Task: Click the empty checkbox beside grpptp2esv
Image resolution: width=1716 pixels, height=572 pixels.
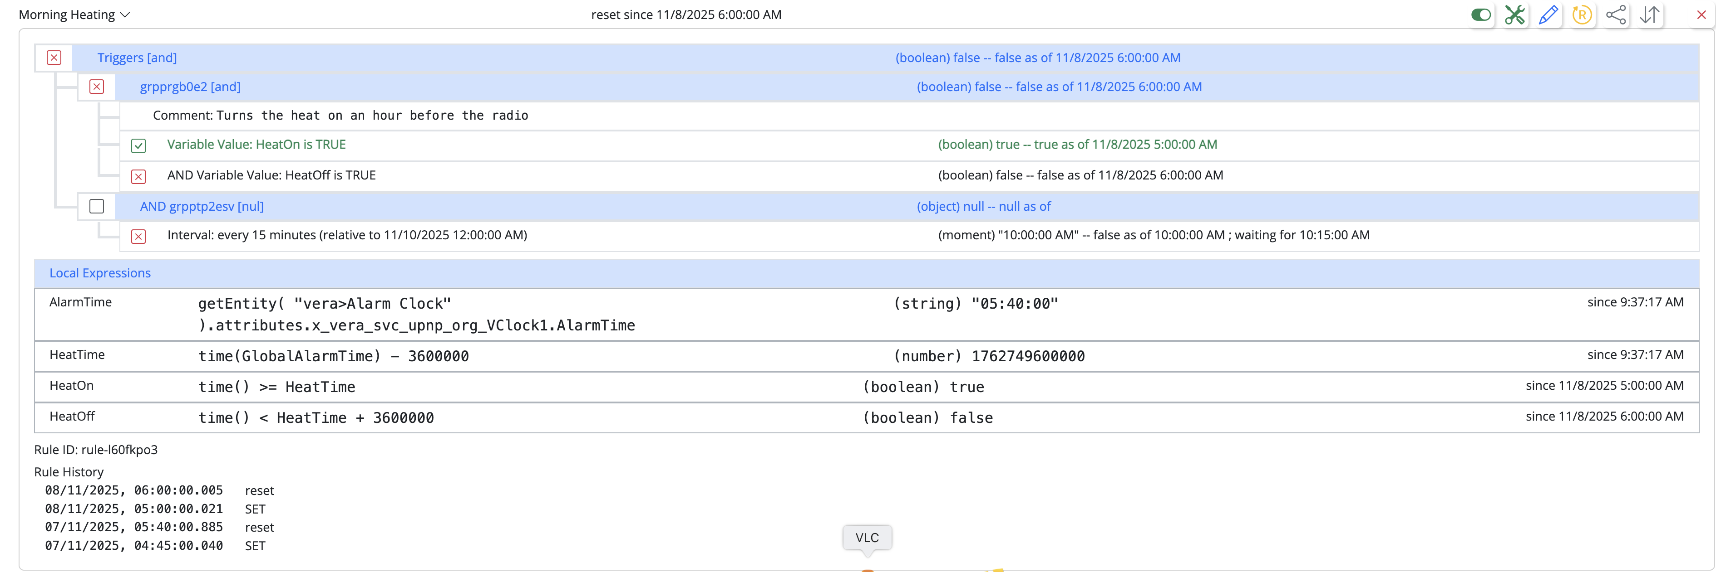Action: (97, 206)
